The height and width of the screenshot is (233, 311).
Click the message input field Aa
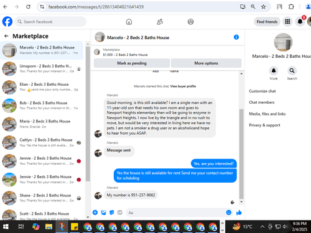(x=176, y=212)
